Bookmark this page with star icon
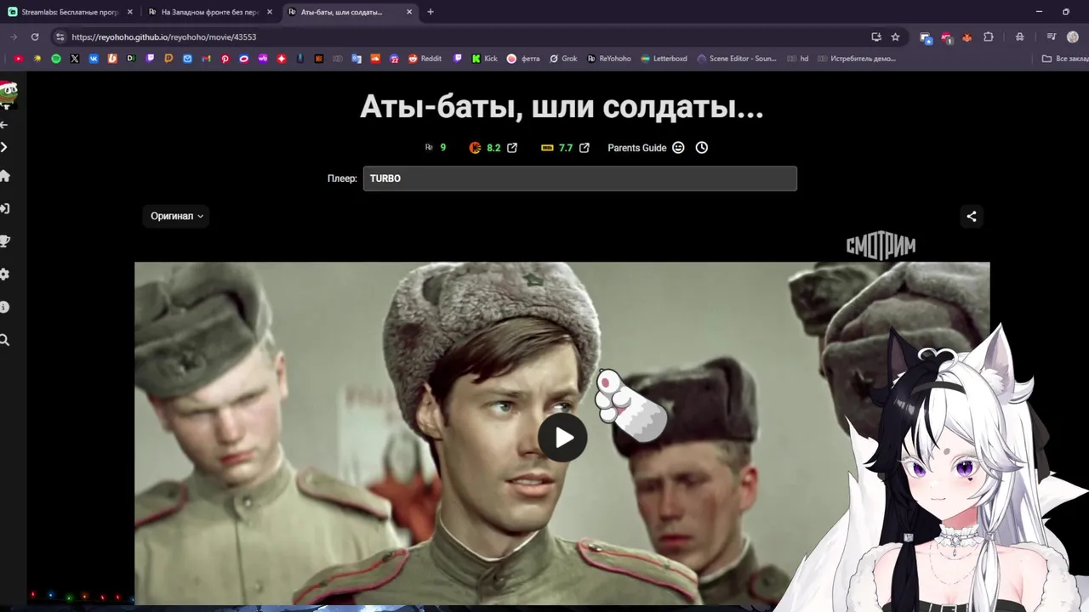1089x612 pixels. (895, 37)
